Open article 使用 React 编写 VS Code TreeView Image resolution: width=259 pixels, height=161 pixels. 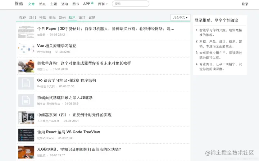[69, 132]
